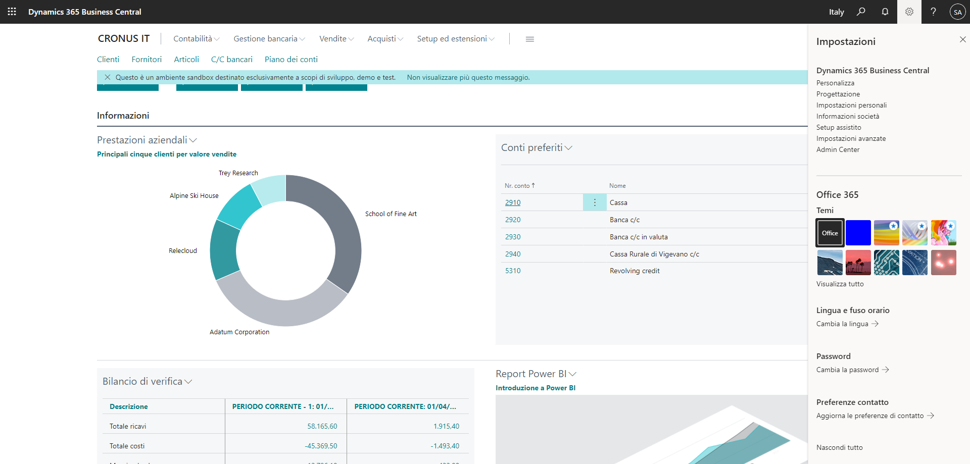The height and width of the screenshot is (464, 970).
Task: Select the pink bokeh theme swatch
Action: (x=944, y=263)
